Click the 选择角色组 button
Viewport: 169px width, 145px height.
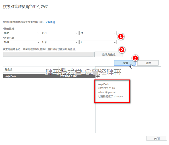(109, 54)
